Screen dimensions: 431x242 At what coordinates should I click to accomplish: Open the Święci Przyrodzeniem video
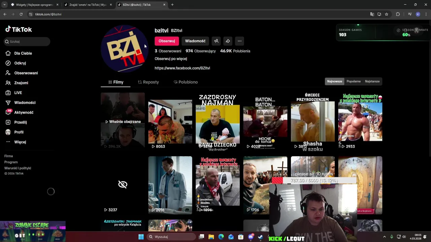pyautogui.click(x=313, y=121)
